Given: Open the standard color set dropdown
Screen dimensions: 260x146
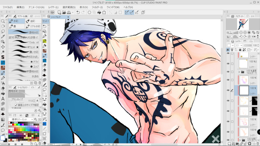Looking at the screenshot, I should click(x=21, y=119).
